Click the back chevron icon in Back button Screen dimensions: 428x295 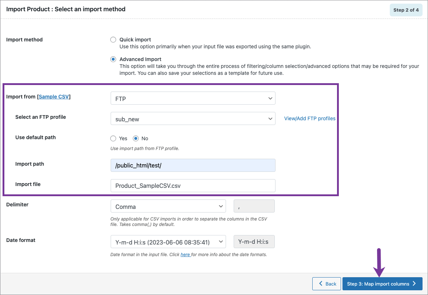(320, 284)
